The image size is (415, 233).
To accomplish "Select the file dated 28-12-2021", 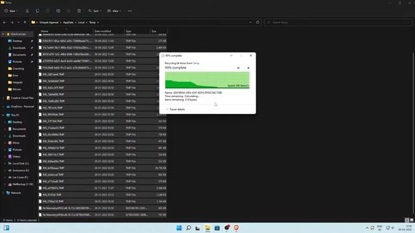I will pyautogui.click(x=102, y=195).
